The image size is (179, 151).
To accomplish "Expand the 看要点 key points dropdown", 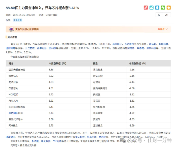I will tap(163, 29).
